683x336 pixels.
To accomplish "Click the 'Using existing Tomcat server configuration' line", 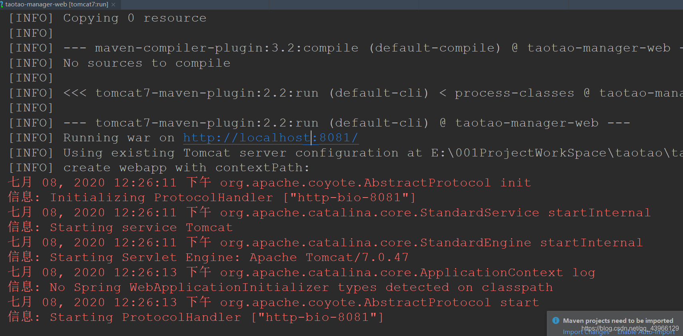I will point(345,153).
